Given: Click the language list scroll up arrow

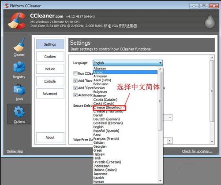Looking at the screenshot, I should (160, 69).
